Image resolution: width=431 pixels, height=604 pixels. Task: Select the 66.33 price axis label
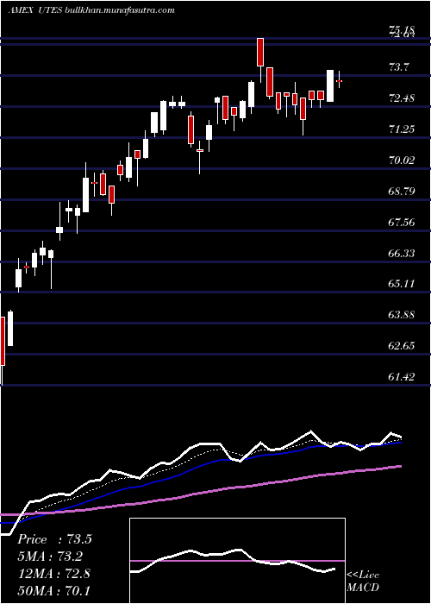point(402,253)
